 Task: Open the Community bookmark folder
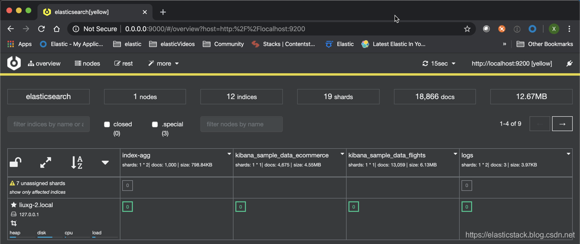pos(223,44)
